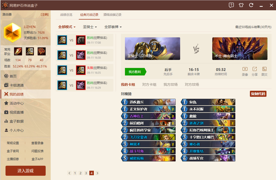276x180 pixels.
Task: Go to page 1
Action: coord(75,173)
